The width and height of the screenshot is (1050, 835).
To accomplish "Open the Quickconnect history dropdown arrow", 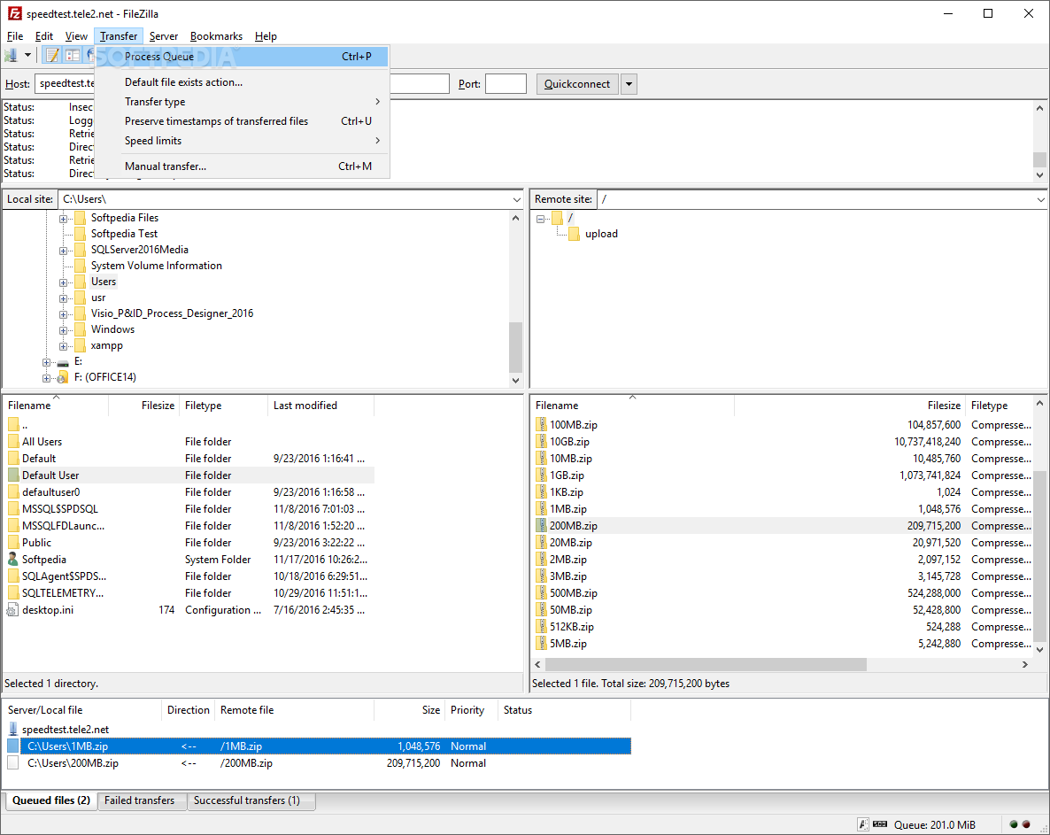I will click(629, 84).
